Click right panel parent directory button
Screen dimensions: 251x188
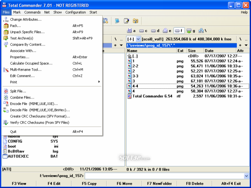(246, 39)
